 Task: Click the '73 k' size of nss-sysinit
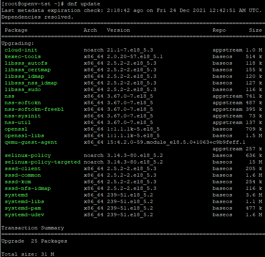[256, 116]
